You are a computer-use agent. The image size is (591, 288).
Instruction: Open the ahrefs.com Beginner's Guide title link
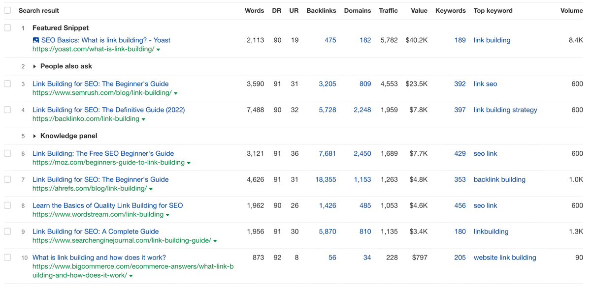pos(100,179)
